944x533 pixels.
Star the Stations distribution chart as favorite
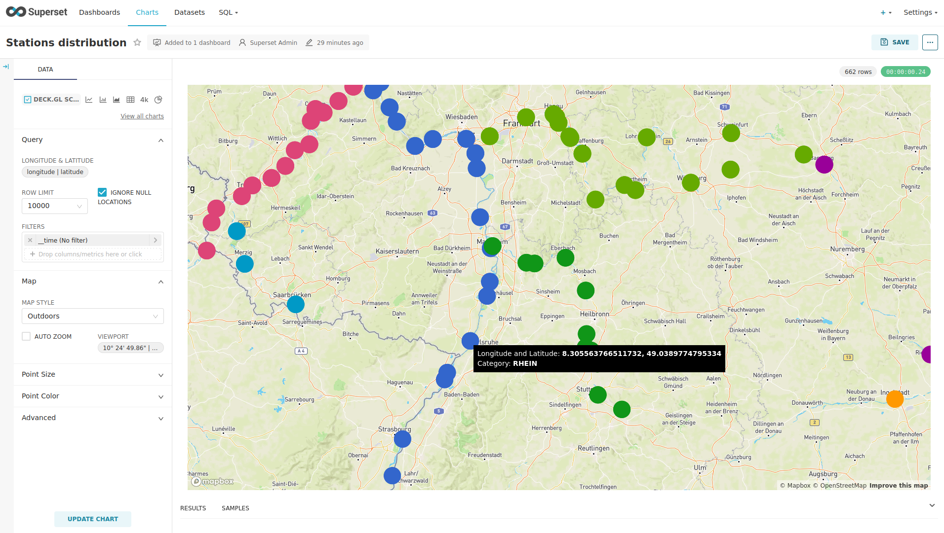137,42
